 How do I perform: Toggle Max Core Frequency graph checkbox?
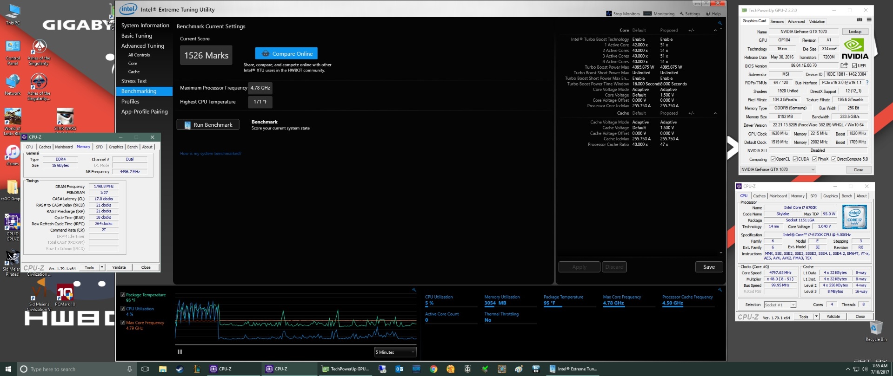(x=123, y=322)
